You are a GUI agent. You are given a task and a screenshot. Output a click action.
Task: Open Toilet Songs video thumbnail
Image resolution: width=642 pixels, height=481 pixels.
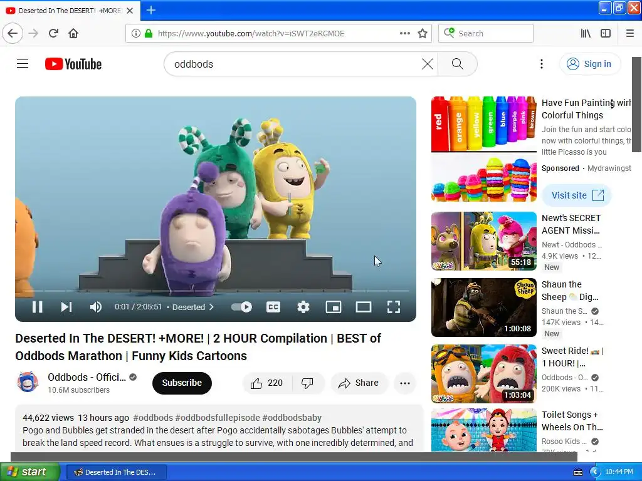(x=483, y=430)
